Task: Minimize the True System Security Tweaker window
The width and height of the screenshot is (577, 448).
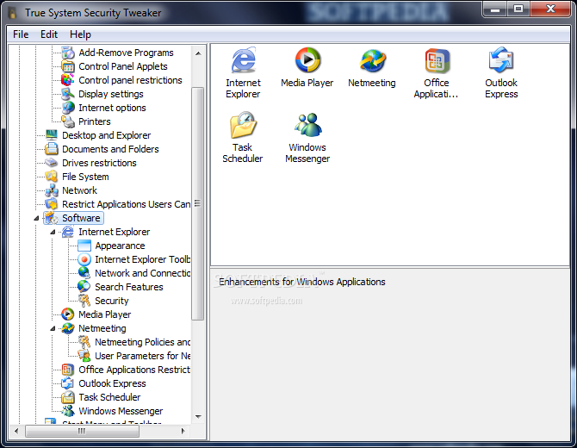Action: 495,9
